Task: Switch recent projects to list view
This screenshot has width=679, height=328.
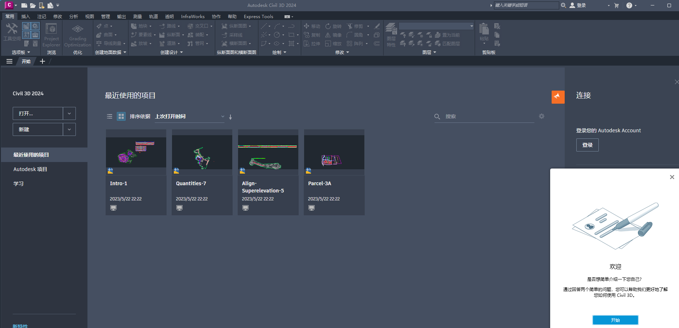Action: [x=110, y=116]
